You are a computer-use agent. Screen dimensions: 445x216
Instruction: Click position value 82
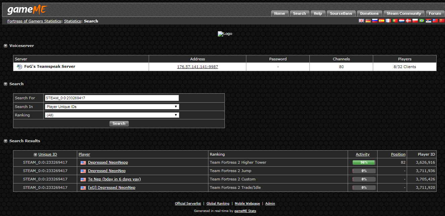pos(403,162)
